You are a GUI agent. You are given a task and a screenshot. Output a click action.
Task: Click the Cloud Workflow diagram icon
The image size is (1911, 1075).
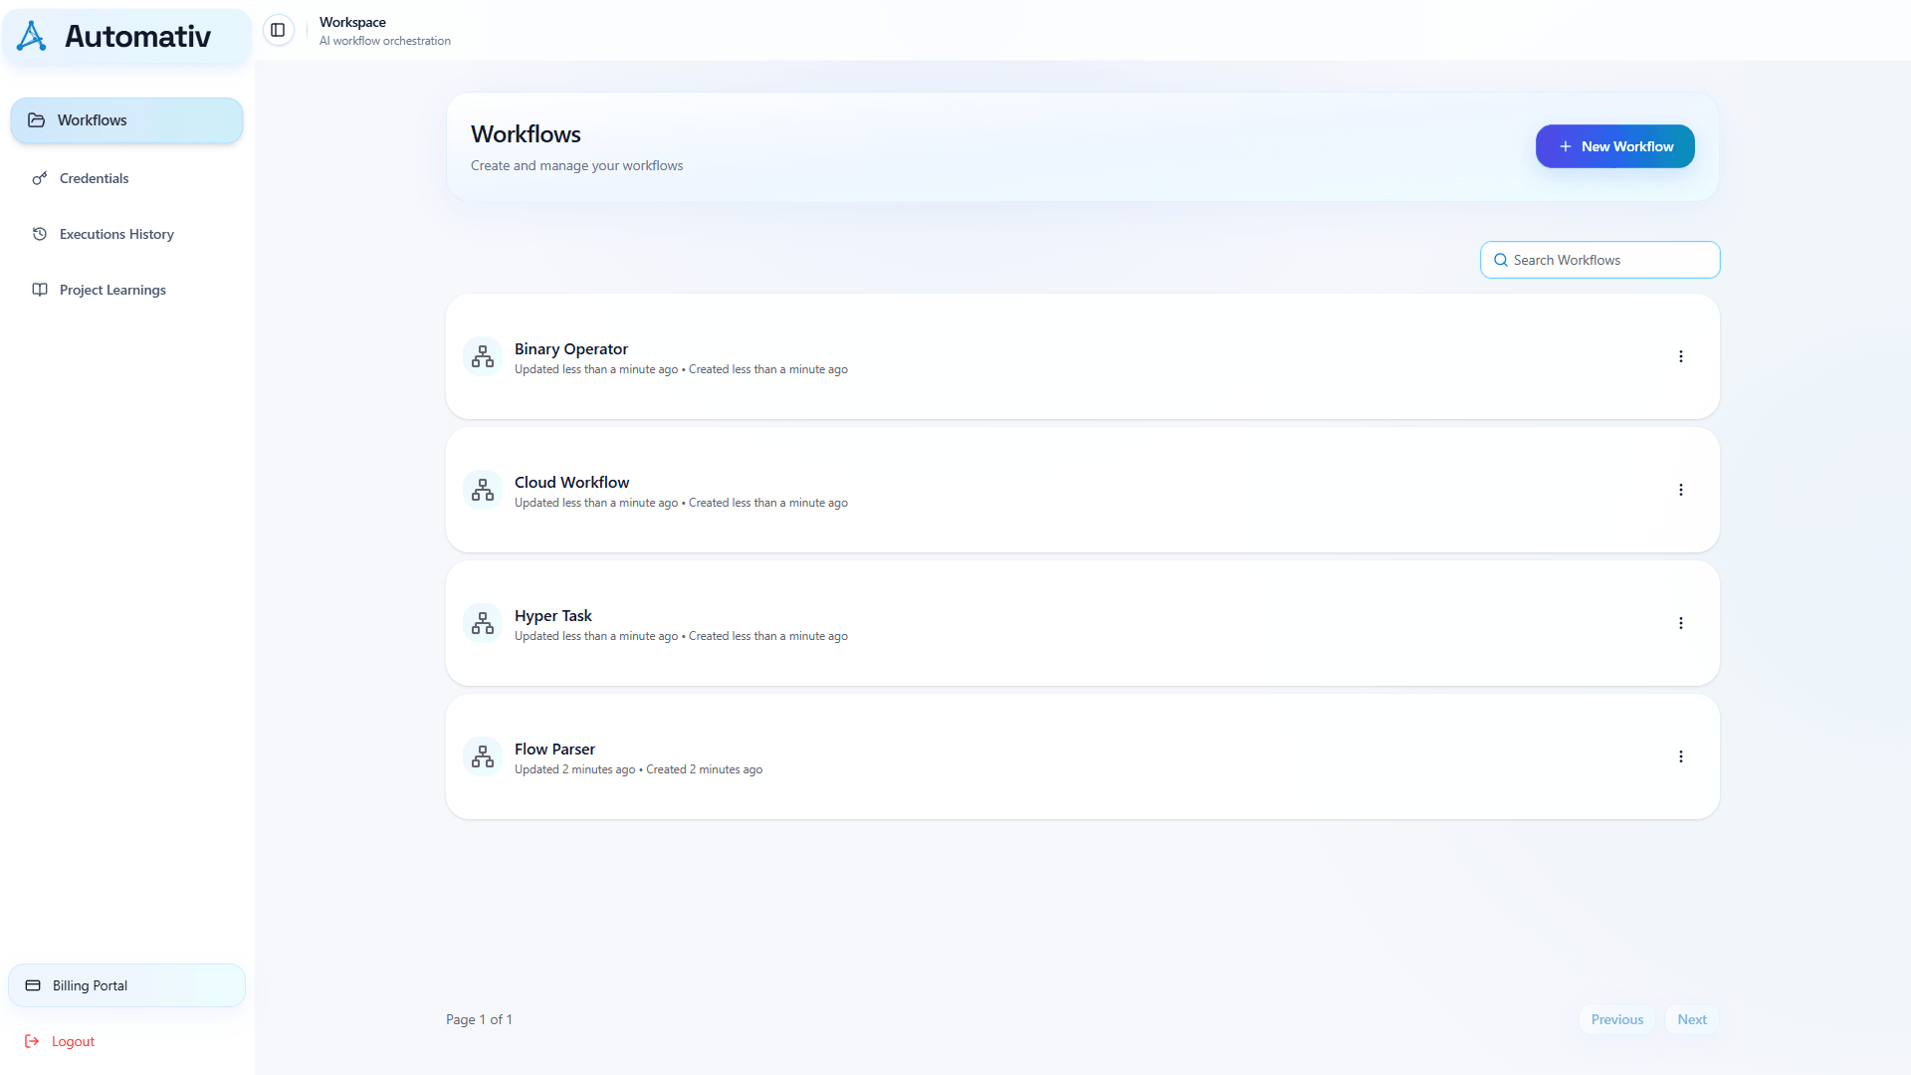tap(483, 490)
